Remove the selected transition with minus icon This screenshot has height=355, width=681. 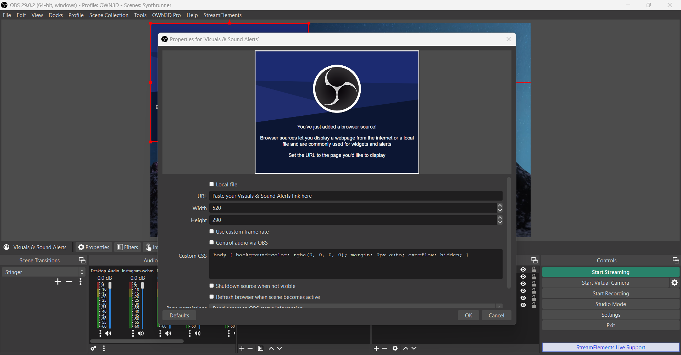tap(69, 282)
